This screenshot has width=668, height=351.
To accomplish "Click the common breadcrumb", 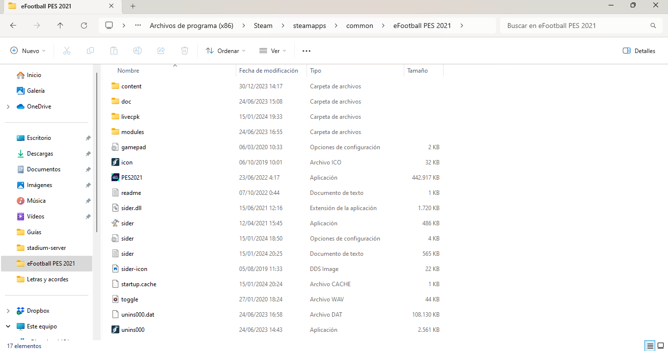I will (360, 26).
